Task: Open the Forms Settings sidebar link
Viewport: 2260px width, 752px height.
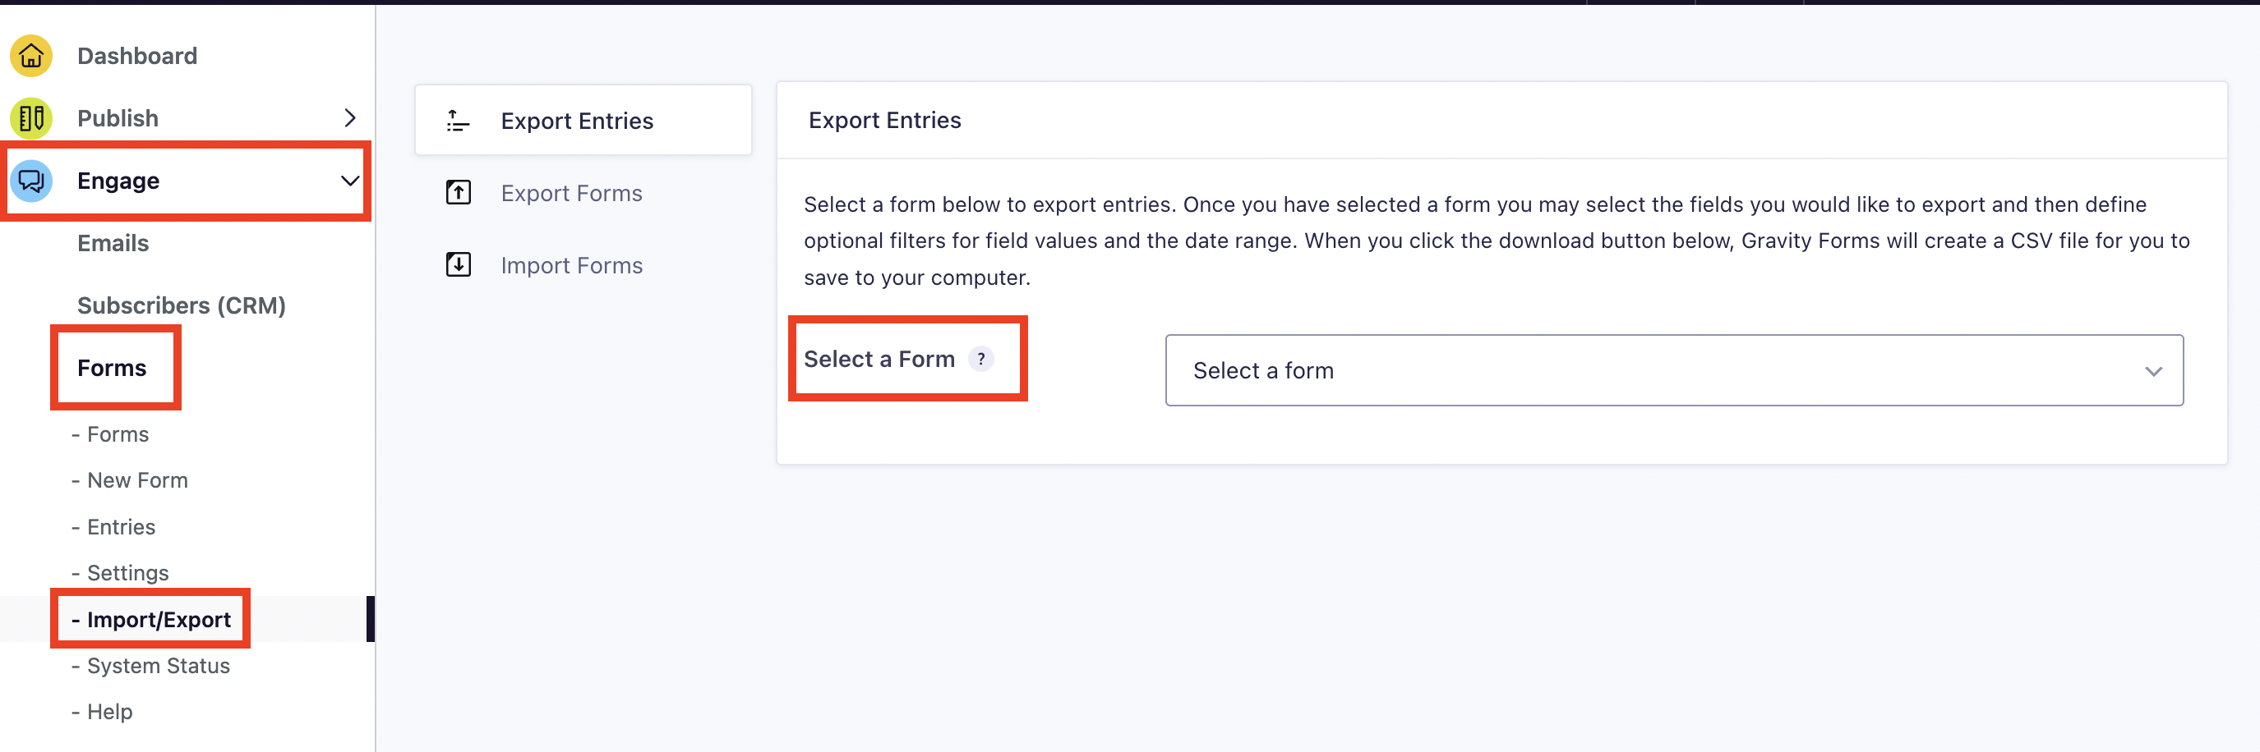Action: point(127,573)
